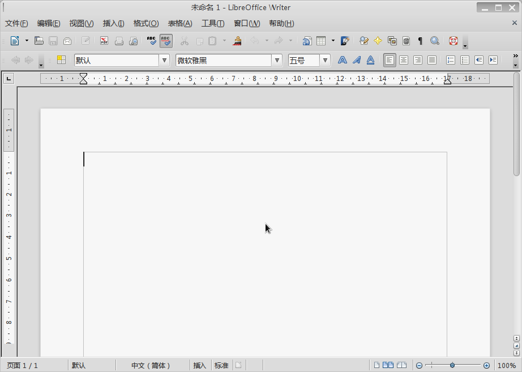522x372 pixels.
Task: Open the 工具(T) menu
Action: (x=213, y=23)
